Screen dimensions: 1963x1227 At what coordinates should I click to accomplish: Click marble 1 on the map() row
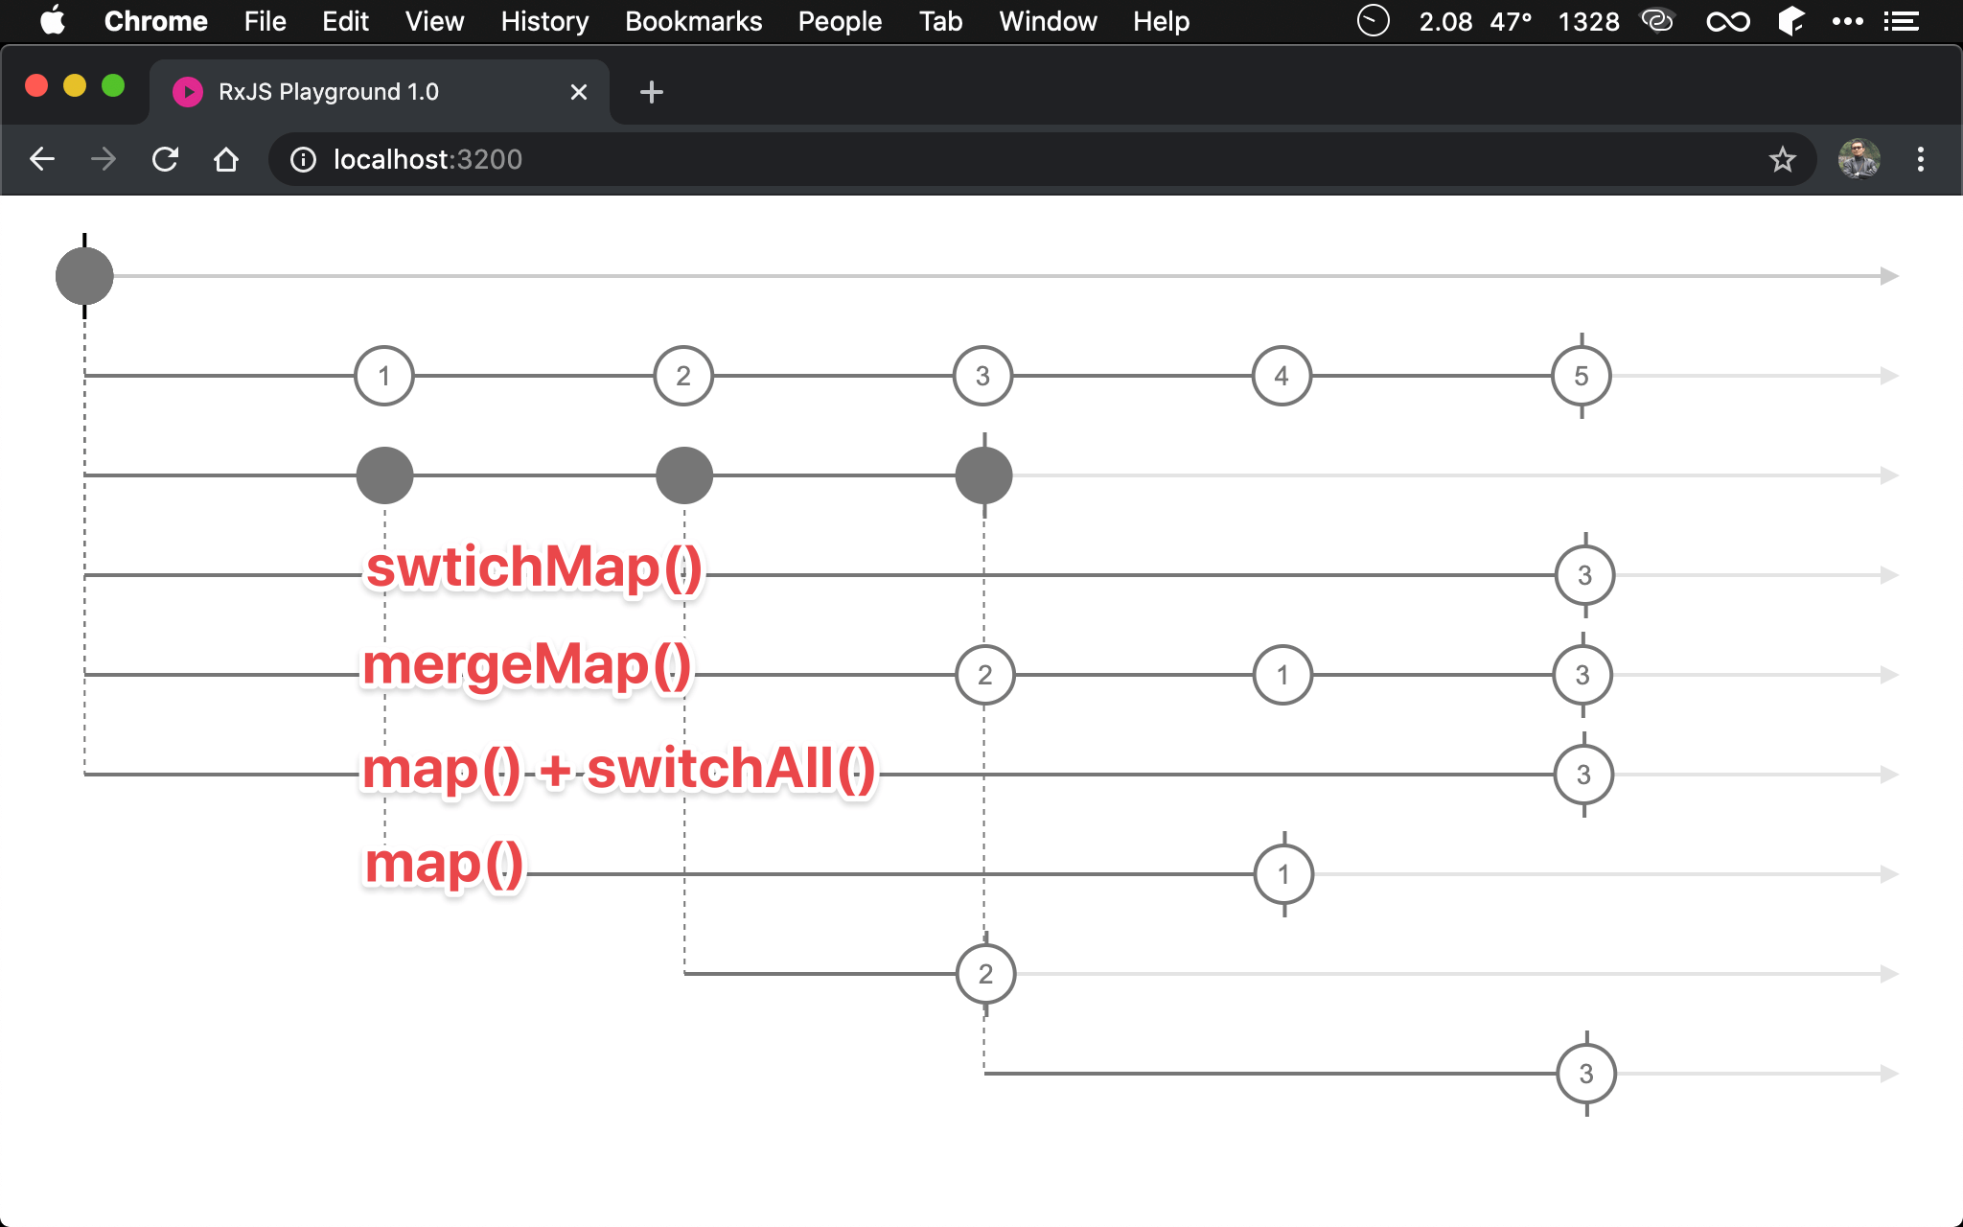(x=1284, y=874)
